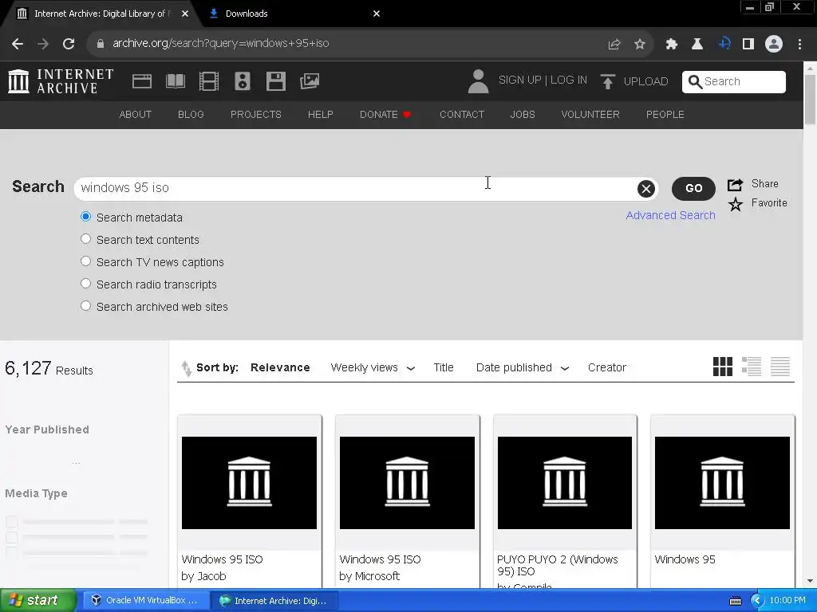Open Windows 95 ISO by Jacob thumbnail
The image size is (817, 612).
249,483
